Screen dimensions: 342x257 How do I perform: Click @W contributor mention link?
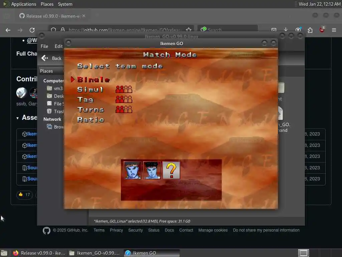[32, 40]
